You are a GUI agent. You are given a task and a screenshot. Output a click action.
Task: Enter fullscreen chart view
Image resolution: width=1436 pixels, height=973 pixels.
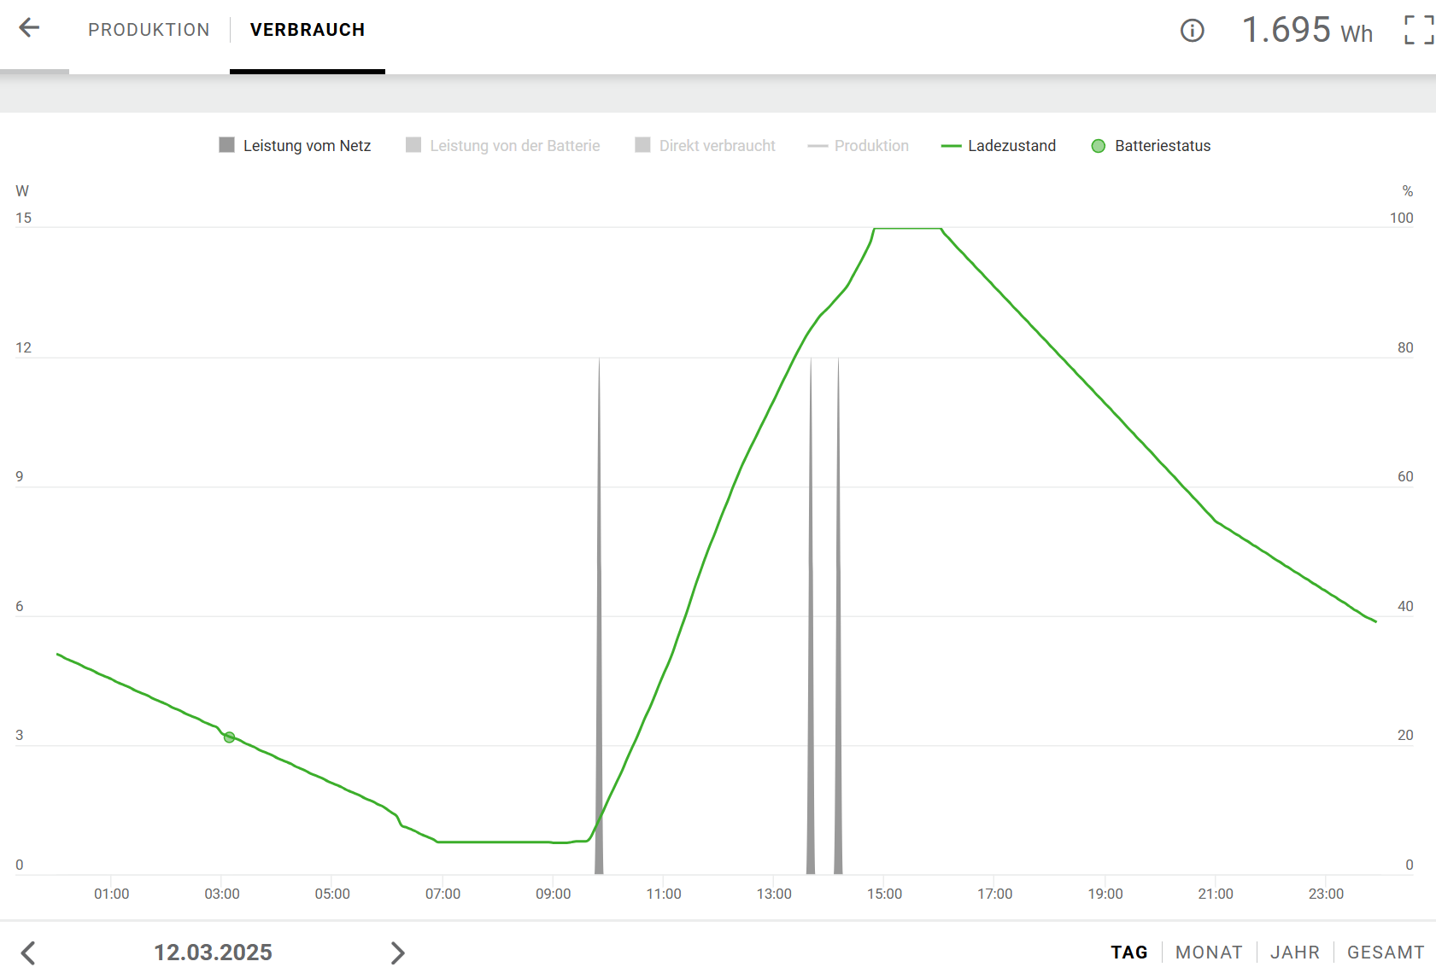(x=1418, y=30)
